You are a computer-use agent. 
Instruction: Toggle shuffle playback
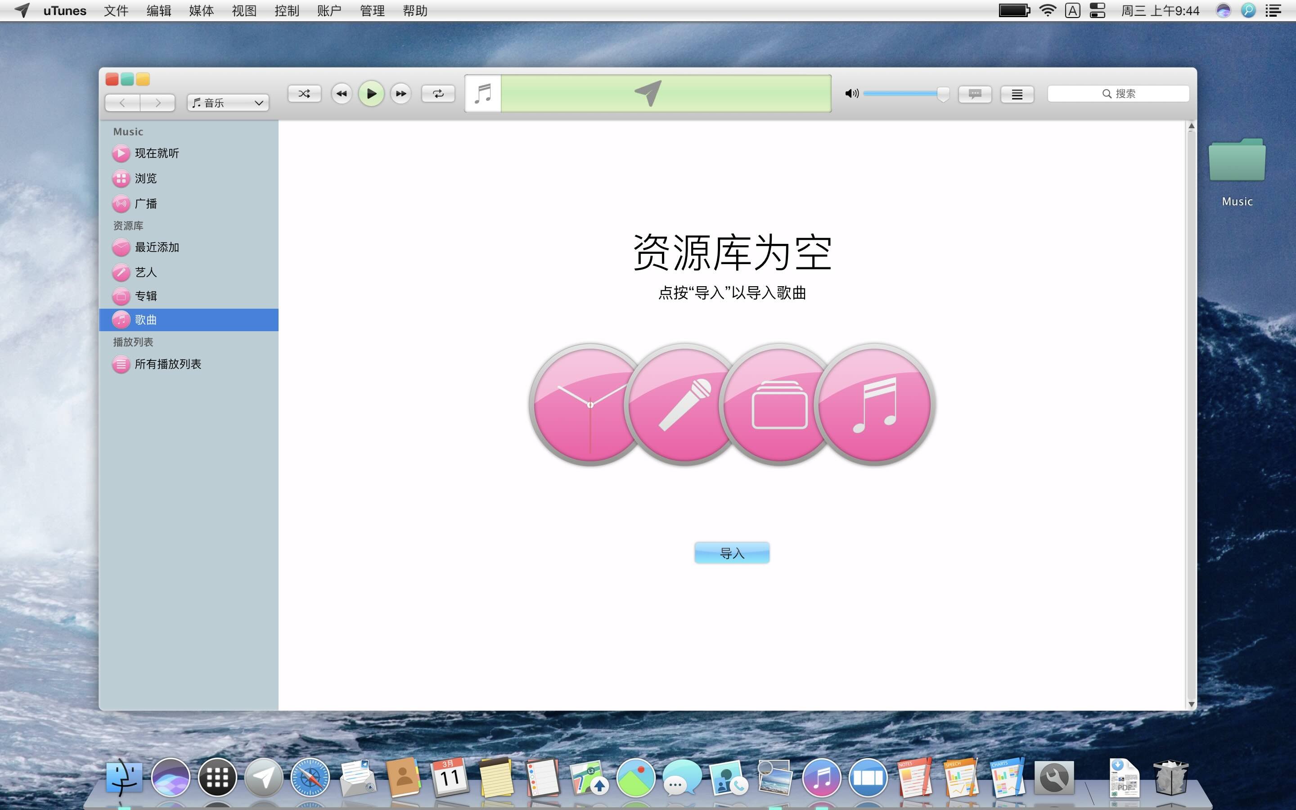(304, 94)
